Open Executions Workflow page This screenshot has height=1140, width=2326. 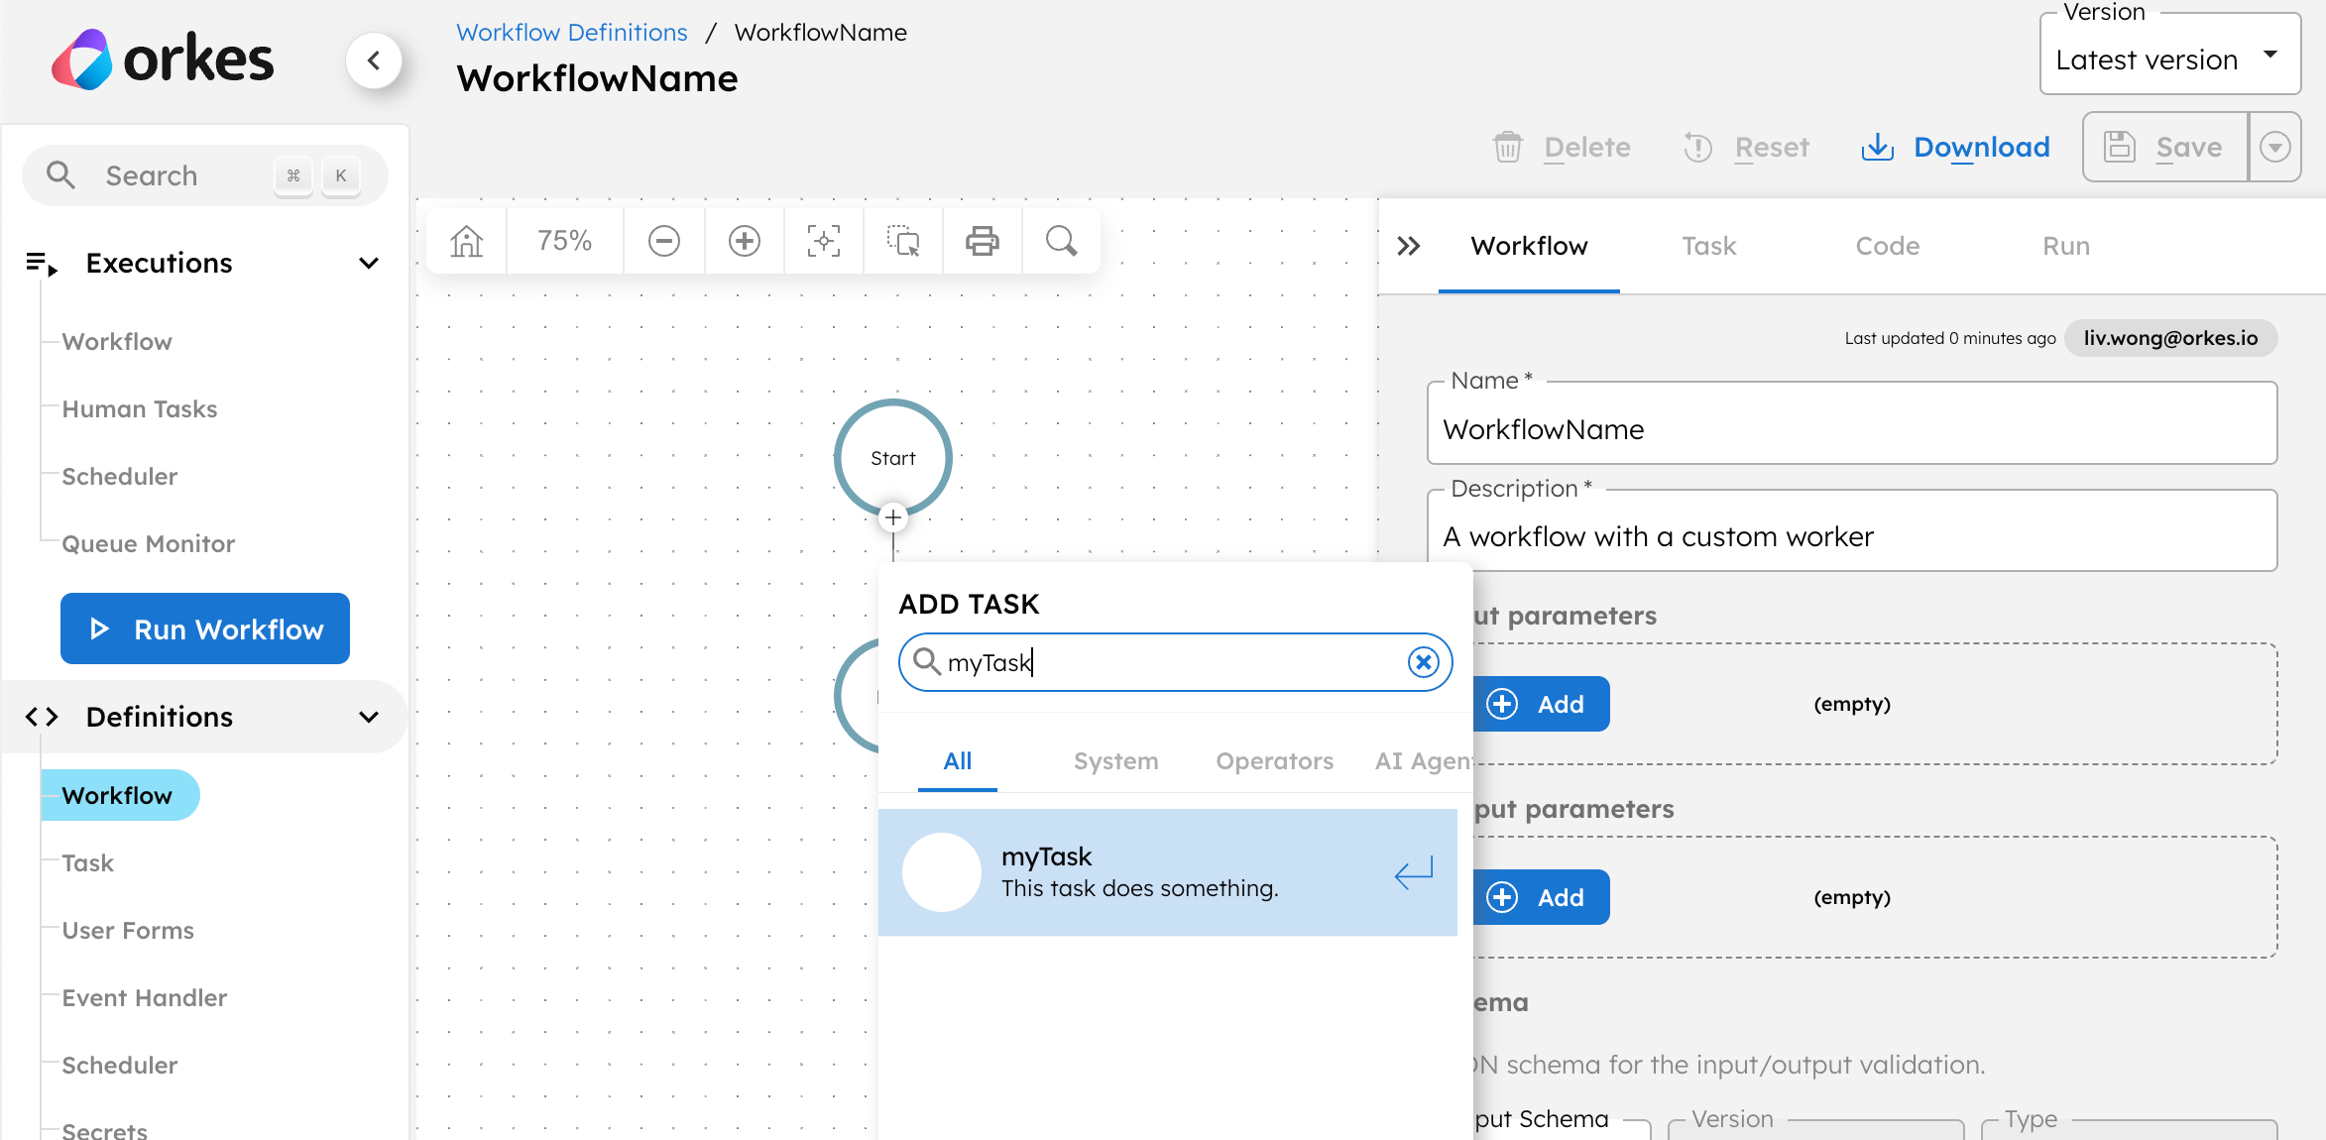[x=117, y=342]
